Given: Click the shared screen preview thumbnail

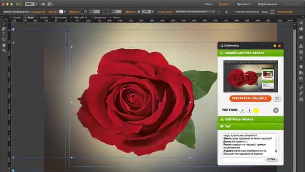Looking at the screenshot, I should 251,76.
